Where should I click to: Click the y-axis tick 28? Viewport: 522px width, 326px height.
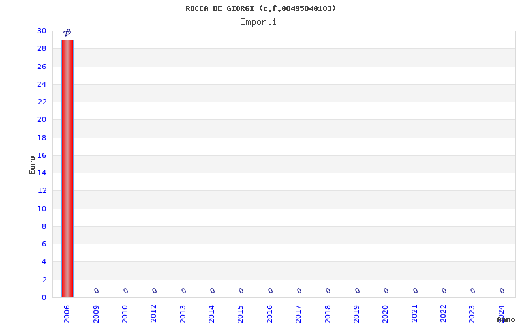pos(42,48)
